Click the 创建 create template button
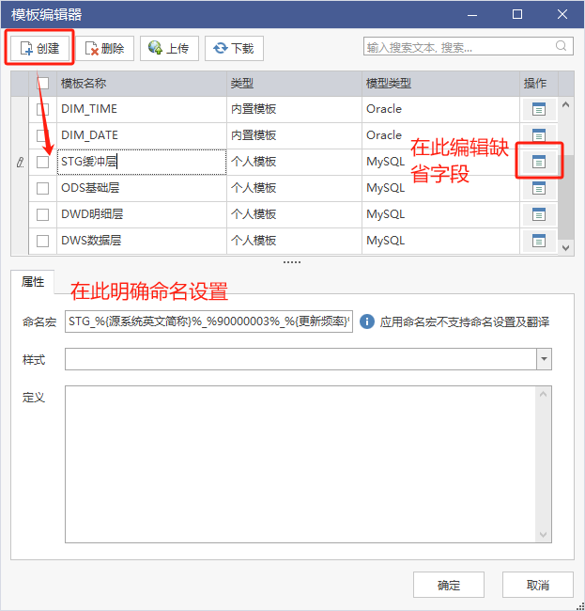The height and width of the screenshot is (611, 585). click(x=39, y=48)
